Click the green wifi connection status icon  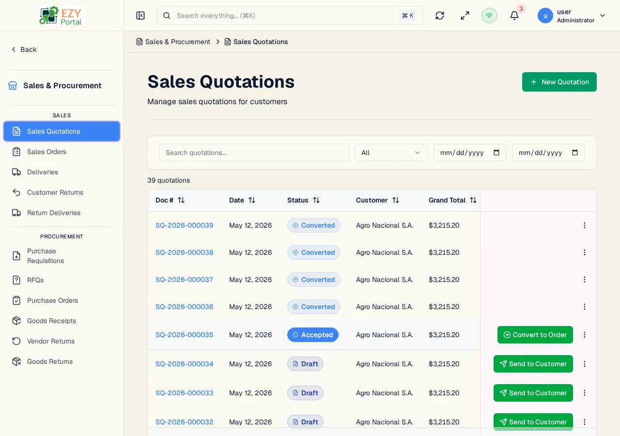click(489, 16)
